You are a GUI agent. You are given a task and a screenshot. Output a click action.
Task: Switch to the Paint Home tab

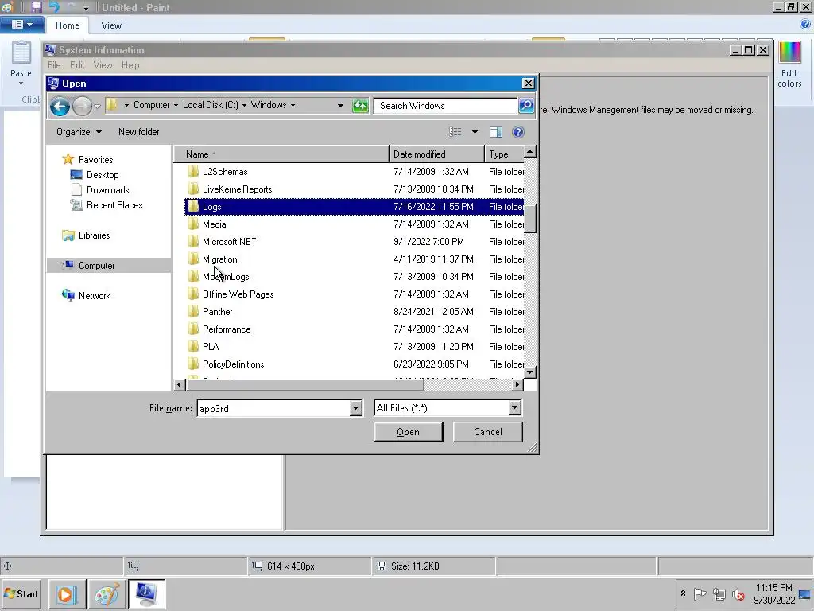[68, 25]
